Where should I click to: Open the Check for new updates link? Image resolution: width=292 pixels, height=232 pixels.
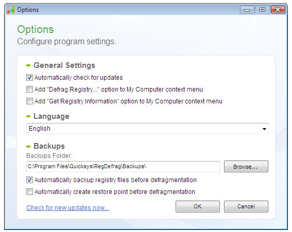click(x=67, y=208)
